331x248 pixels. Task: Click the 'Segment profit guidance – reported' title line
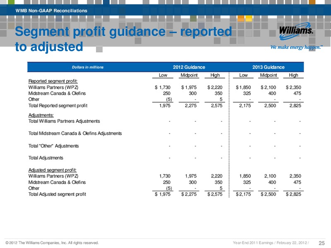123,32
